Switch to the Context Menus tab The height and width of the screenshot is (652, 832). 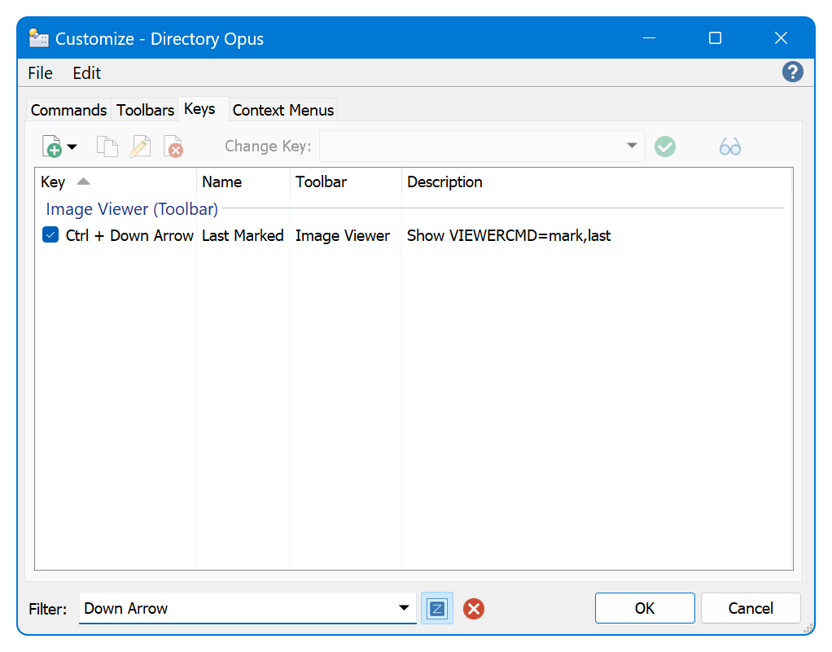click(x=282, y=110)
